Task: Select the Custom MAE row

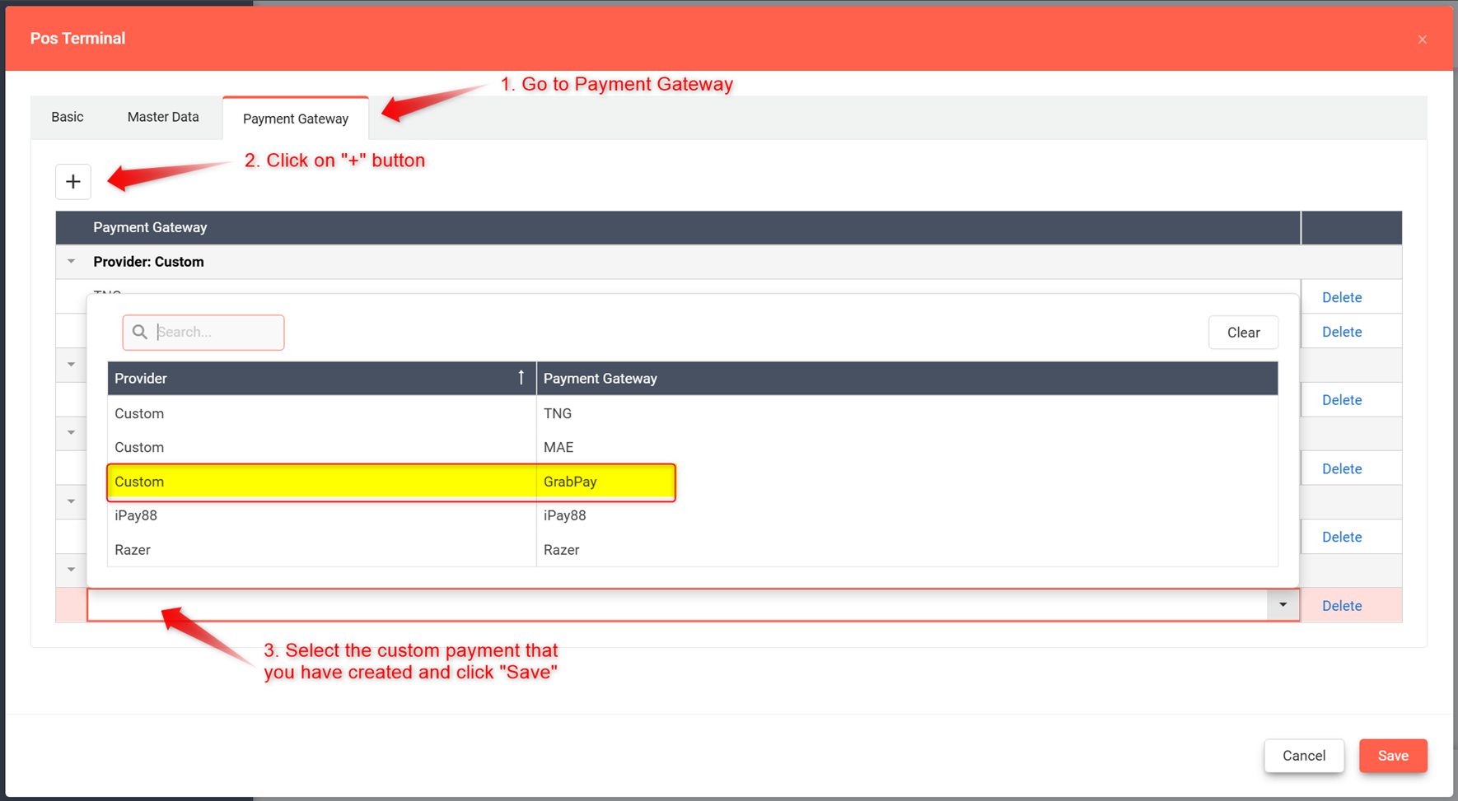Action: pos(693,447)
